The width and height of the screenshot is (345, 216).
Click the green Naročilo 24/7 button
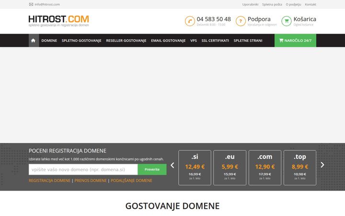click(x=295, y=40)
